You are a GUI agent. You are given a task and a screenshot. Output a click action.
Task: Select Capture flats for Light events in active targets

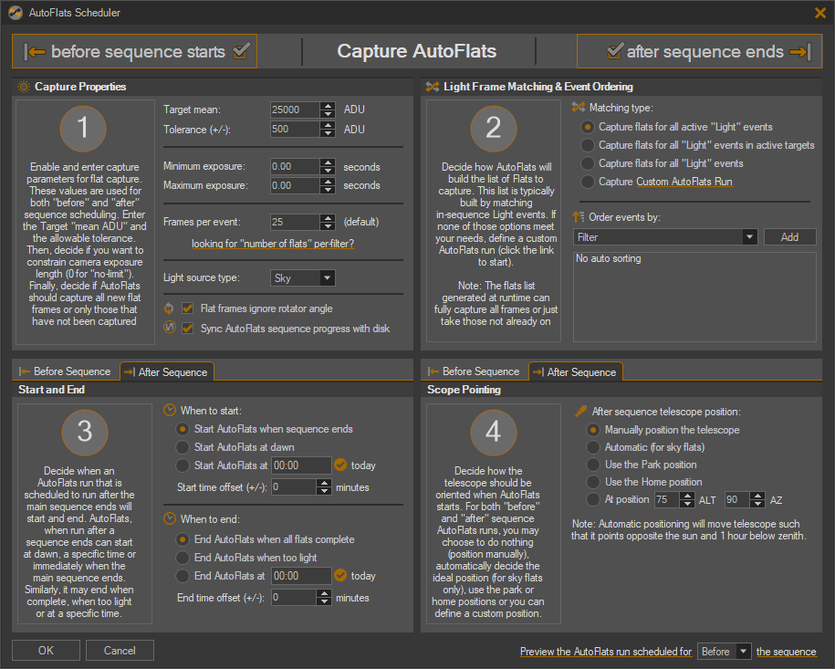point(588,145)
